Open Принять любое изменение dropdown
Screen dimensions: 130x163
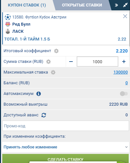click(66, 147)
